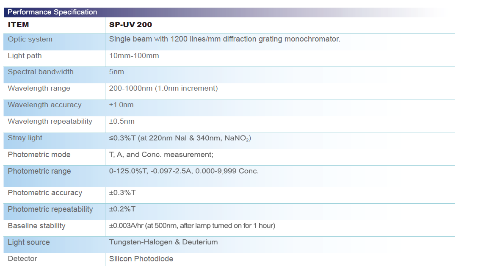
Task: Select the Optic system row label
Action: pyautogui.click(x=30, y=39)
